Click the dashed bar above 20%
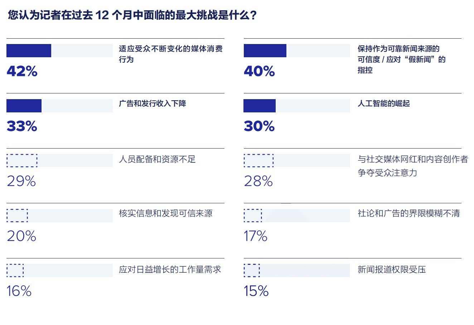The image size is (474, 325). (x=17, y=215)
